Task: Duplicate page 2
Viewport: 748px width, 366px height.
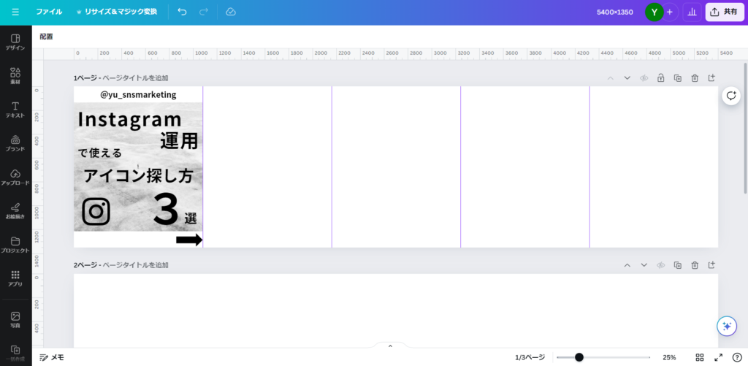Action: pyautogui.click(x=677, y=265)
